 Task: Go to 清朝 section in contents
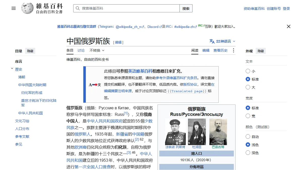22,77
